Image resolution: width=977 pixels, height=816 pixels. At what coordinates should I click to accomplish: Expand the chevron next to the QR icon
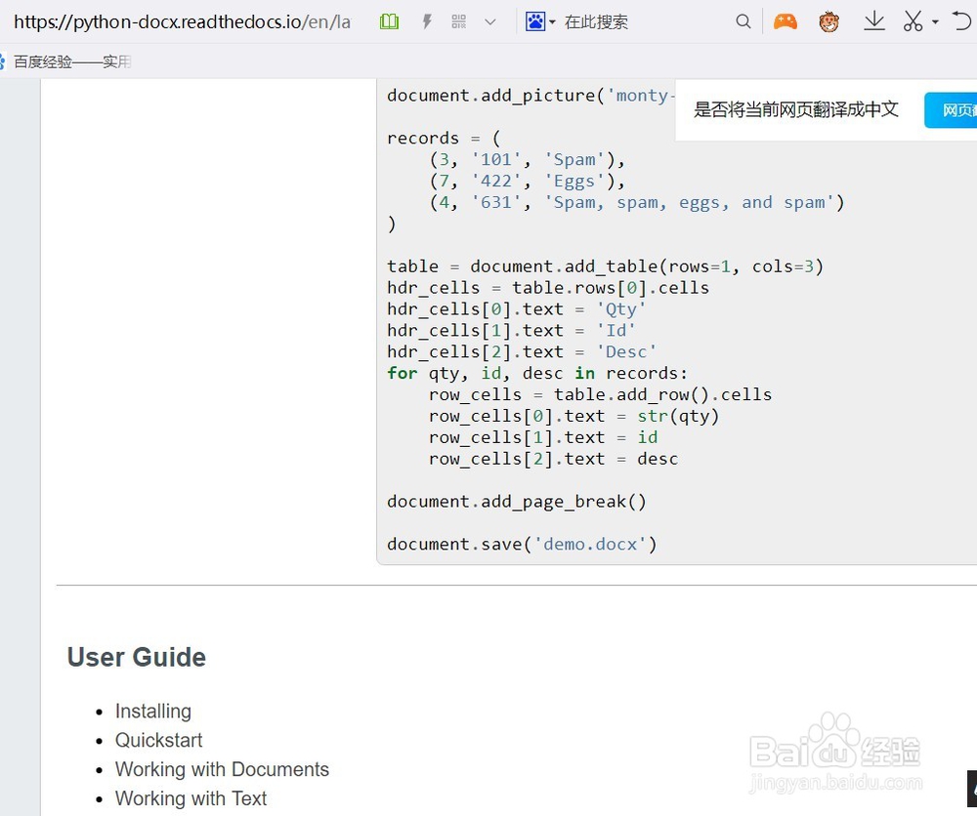click(x=489, y=20)
